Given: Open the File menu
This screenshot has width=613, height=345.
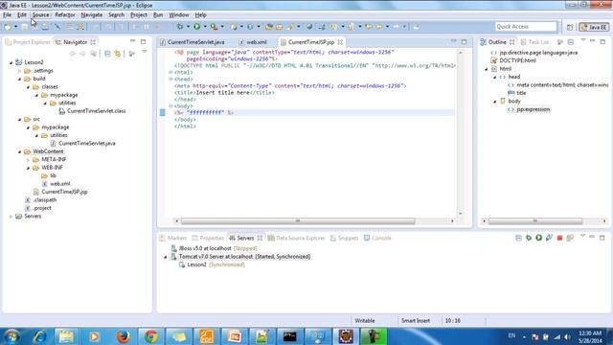Looking at the screenshot, I should 7,15.
